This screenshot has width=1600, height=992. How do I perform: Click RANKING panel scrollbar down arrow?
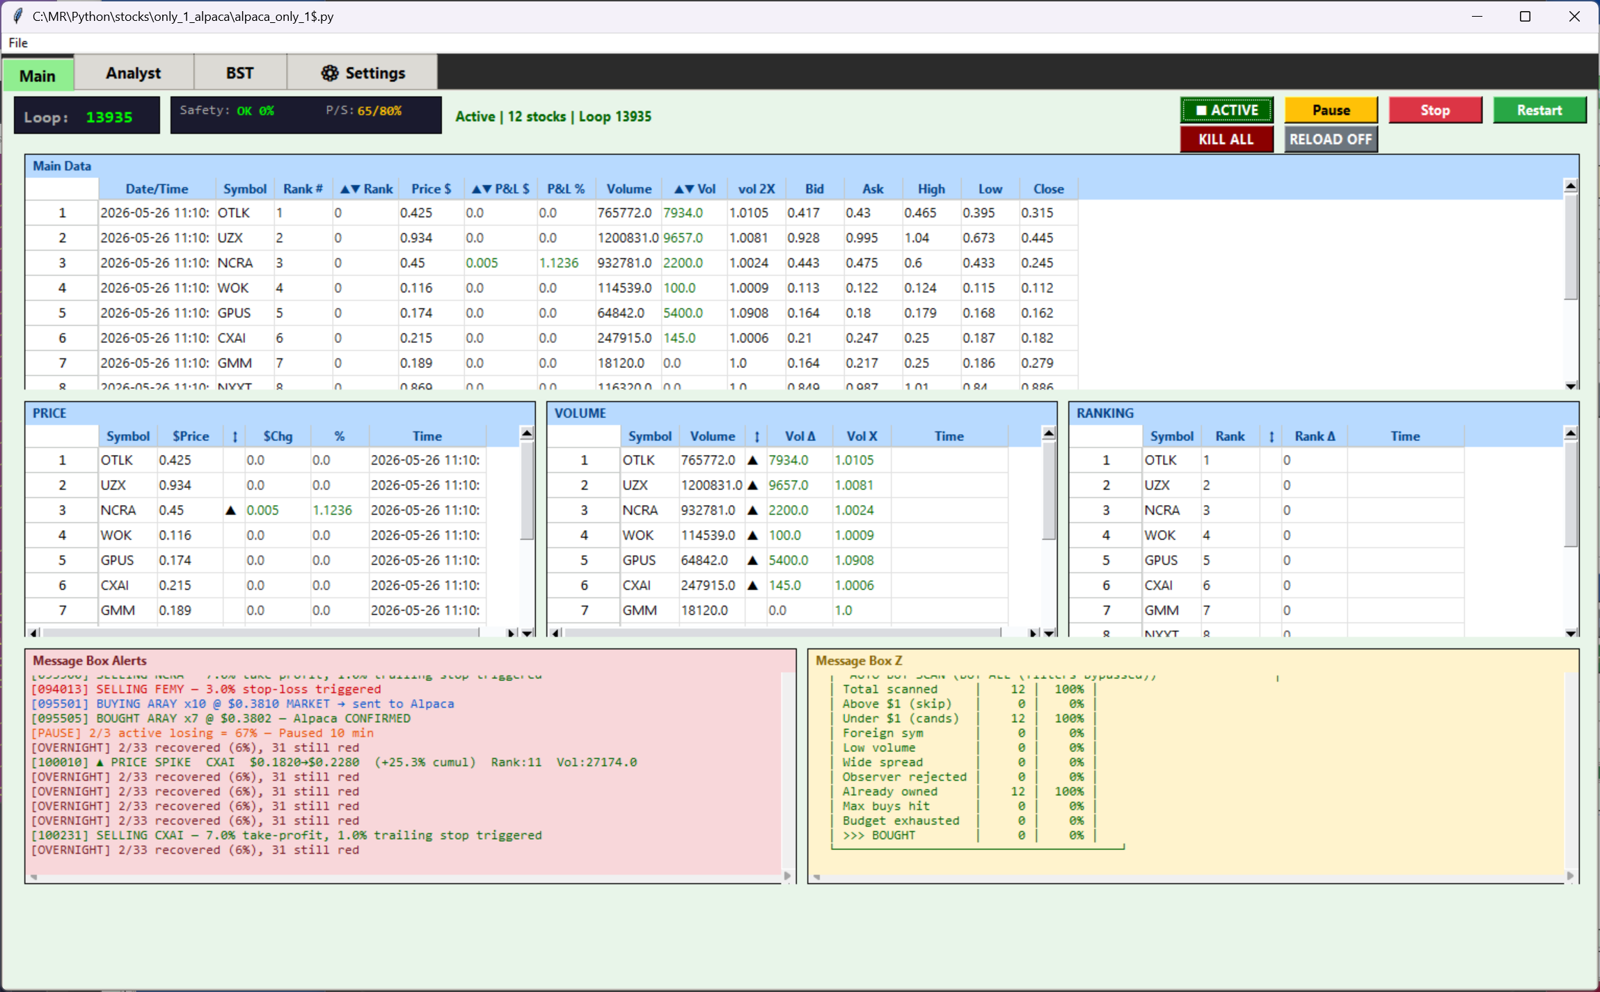click(1571, 633)
